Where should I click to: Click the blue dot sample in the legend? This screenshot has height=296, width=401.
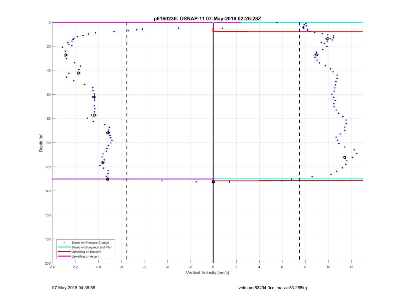click(x=64, y=242)
